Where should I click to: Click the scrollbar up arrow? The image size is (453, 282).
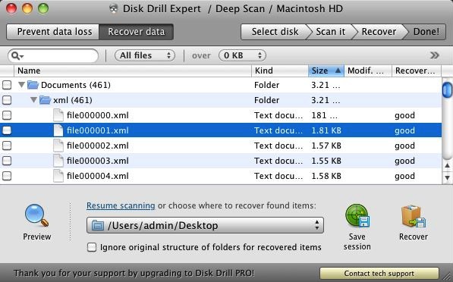point(447,165)
